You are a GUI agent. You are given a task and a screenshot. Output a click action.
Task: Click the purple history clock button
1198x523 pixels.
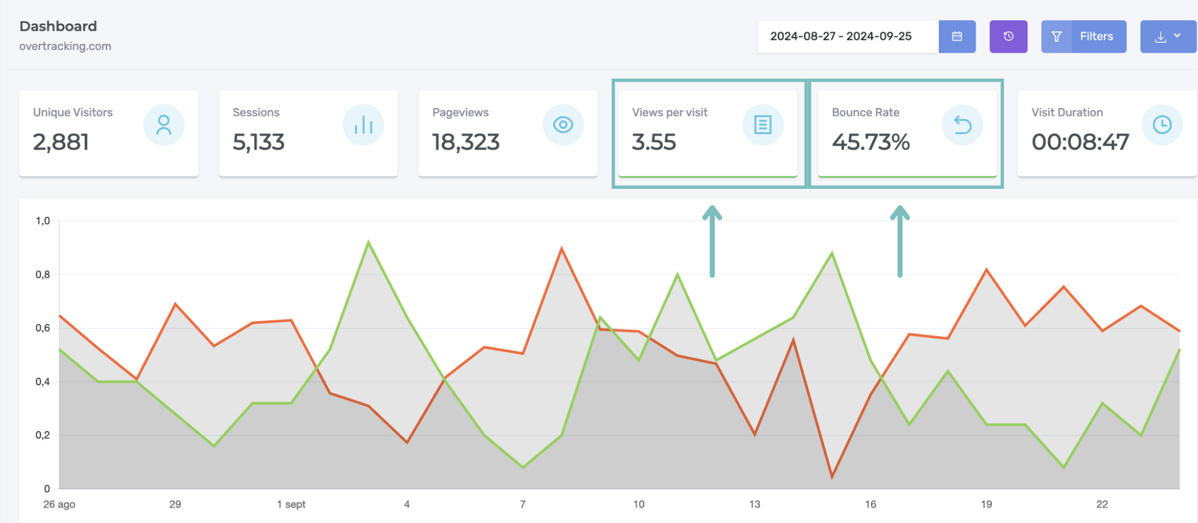(x=1008, y=37)
